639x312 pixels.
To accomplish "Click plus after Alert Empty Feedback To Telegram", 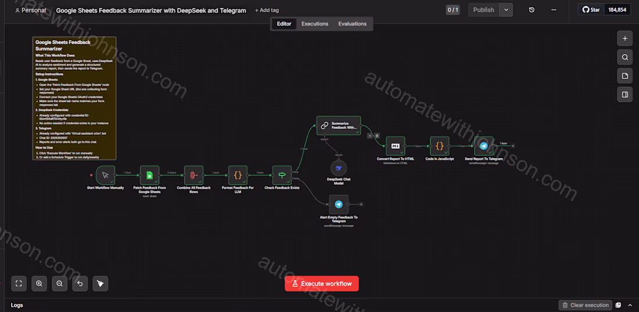I will (361, 204).
